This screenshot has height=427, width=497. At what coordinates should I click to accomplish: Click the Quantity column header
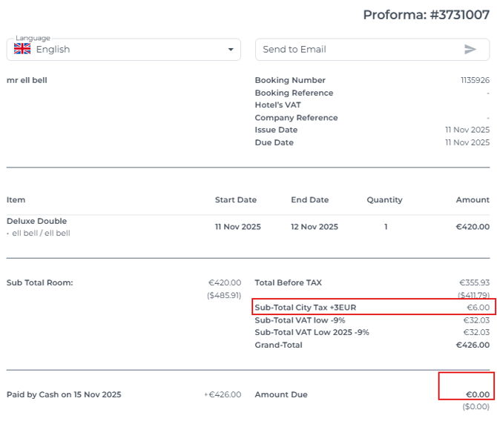click(384, 200)
